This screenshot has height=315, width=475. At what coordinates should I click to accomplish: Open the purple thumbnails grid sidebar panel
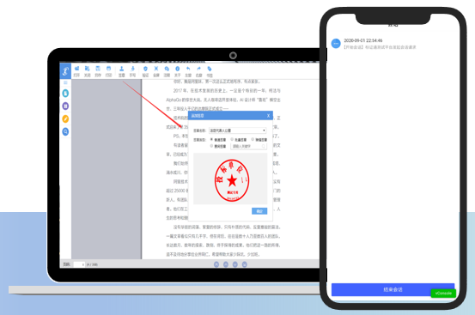tap(65, 106)
